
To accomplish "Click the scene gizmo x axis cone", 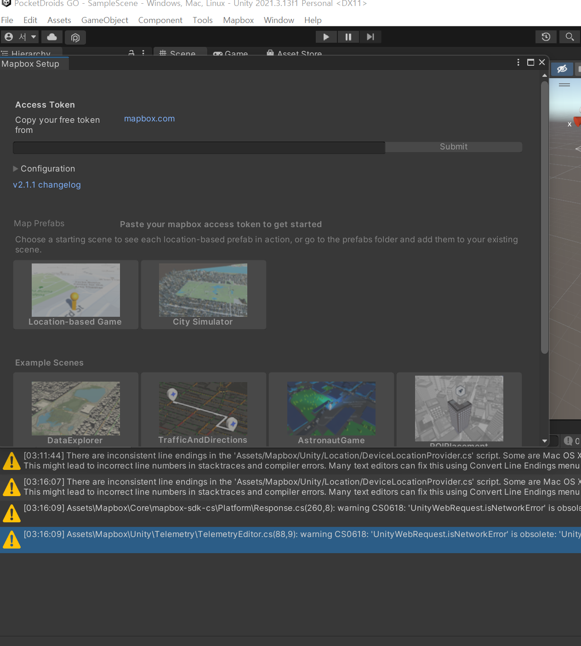I will [x=577, y=122].
